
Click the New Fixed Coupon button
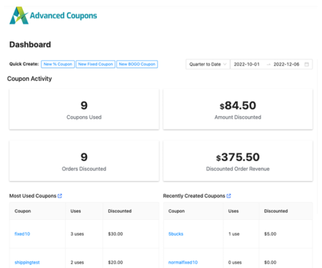point(95,64)
